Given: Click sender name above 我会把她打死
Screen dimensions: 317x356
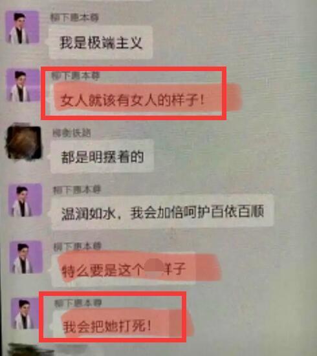Looking at the screenshot, I should point(78,303).
